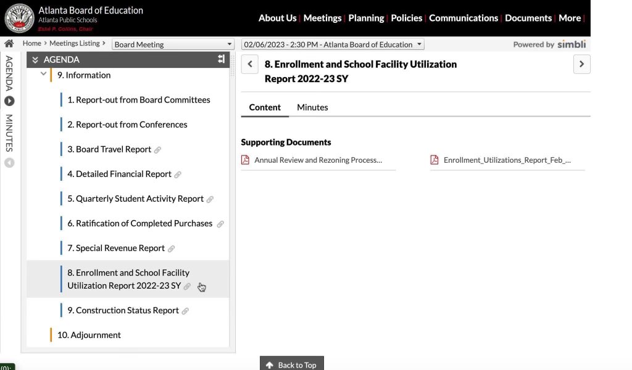Open the Annual Review and Rezoning Process PDF icon
632x370 pixels.
pos(245,160)
